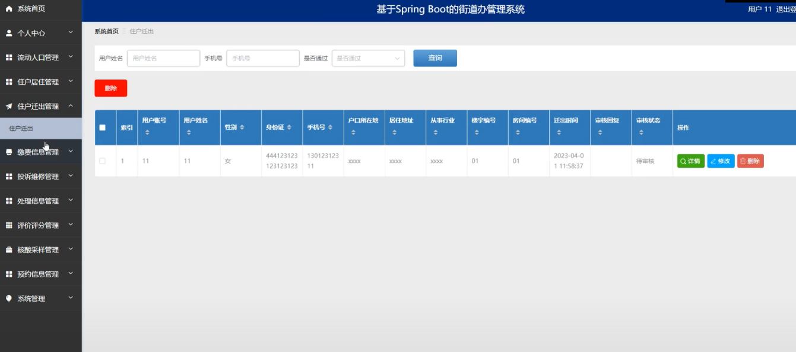
Task: Click the table icon beside 评价评分管理
Action: click(x=8, y=225)
